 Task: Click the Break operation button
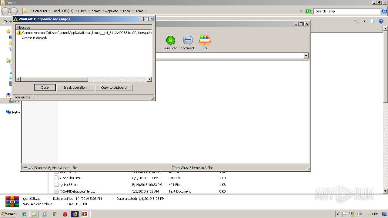[x=75, y=88]
